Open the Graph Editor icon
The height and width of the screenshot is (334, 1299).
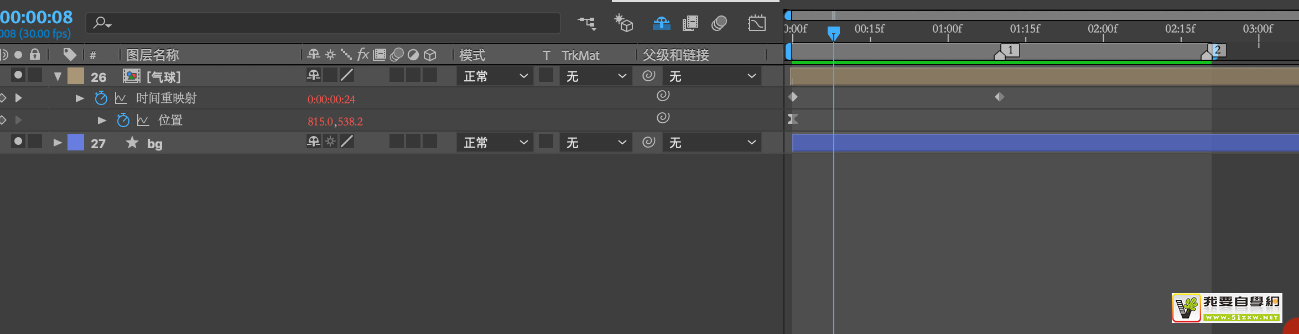pyautogui.click(x=757, y=23)
